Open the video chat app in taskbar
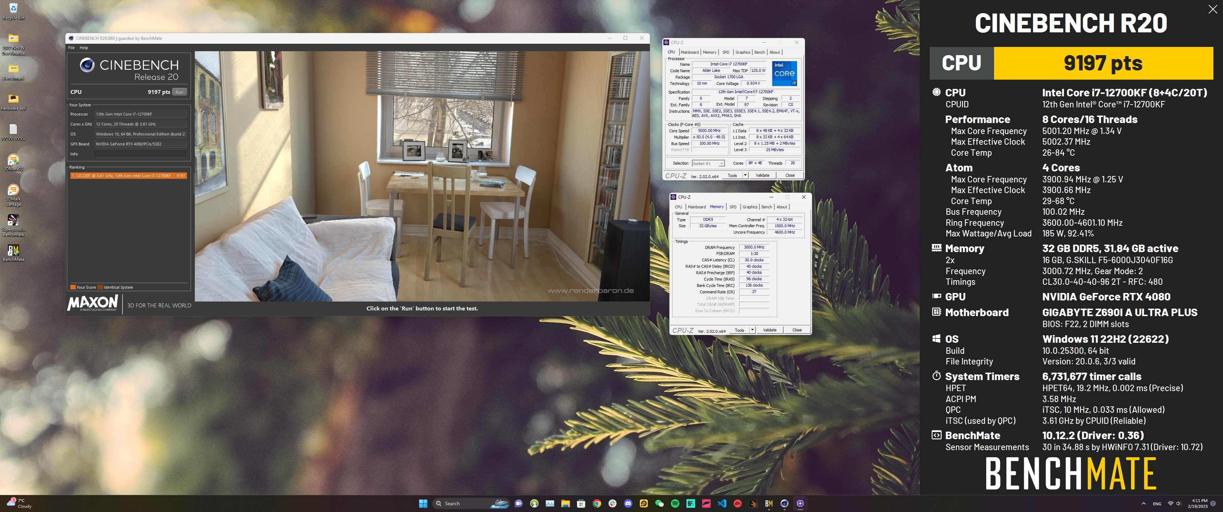 (518, 503)
